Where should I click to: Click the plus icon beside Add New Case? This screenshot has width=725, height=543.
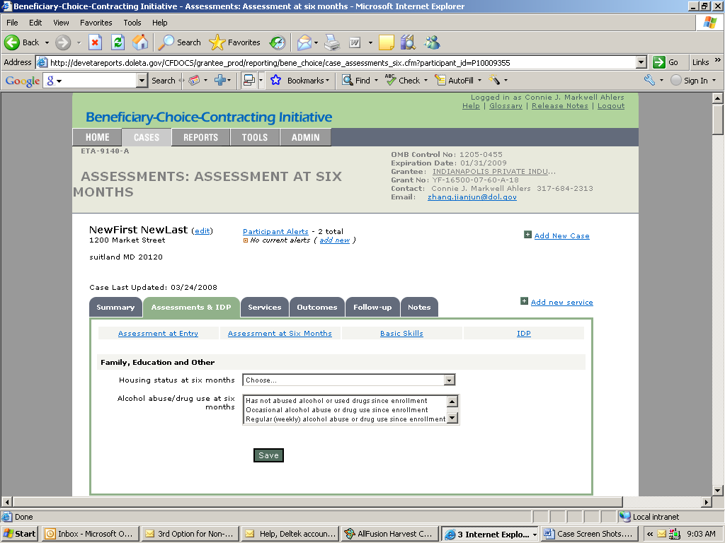tap(527, 235)
